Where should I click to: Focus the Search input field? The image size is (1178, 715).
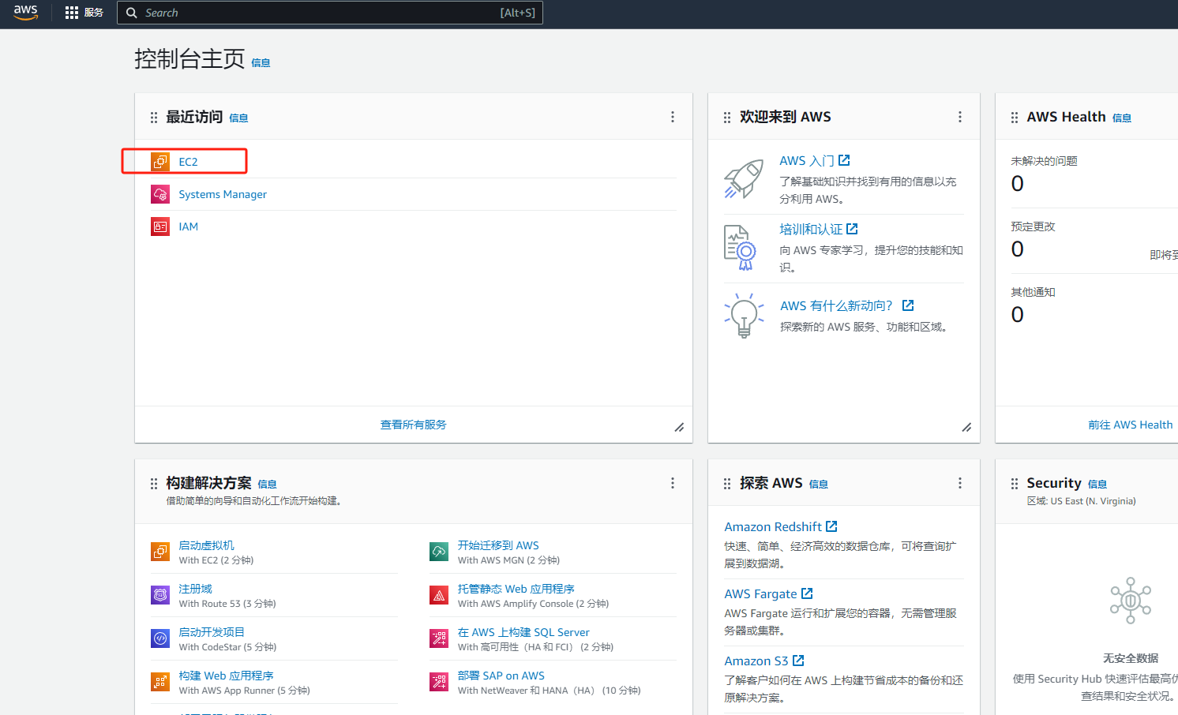click(330, 13)
